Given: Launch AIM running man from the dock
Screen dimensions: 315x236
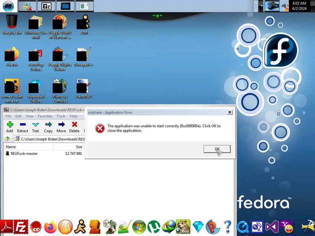Looking at the screenshot, I should [x=80, y=227].
